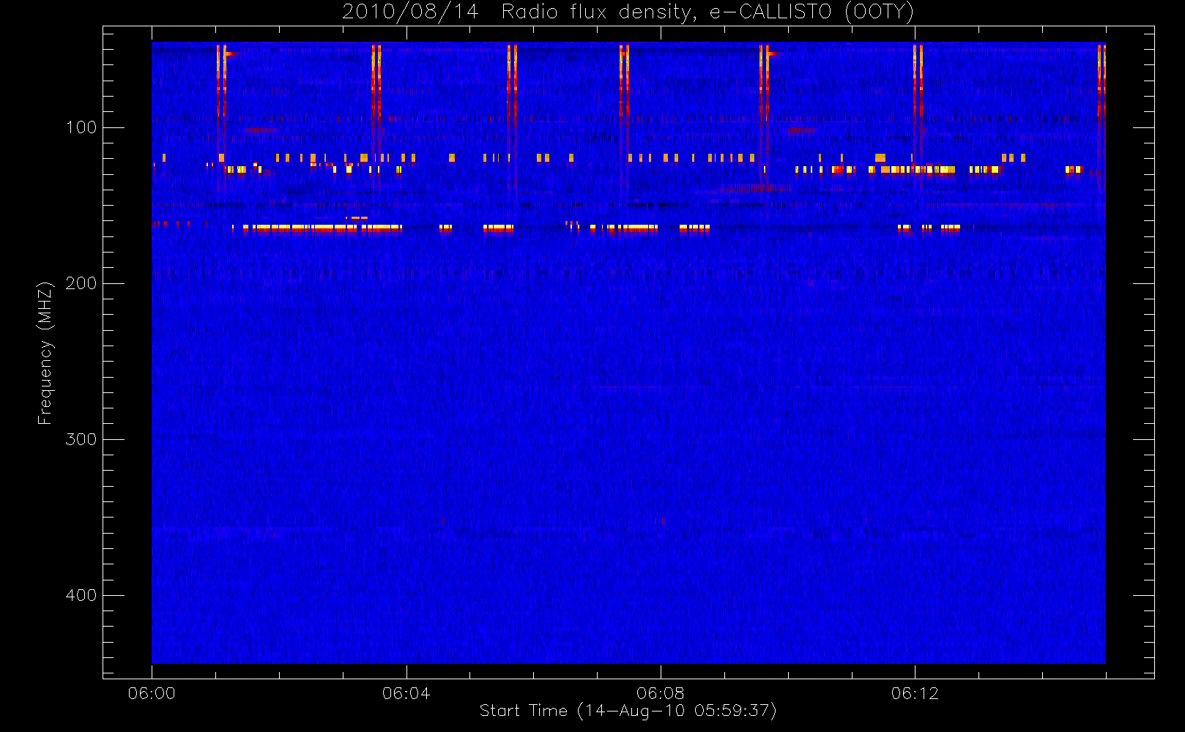Click the 200 MHz frequency tick label
This screenshot has width=1185, height=732.
(x=81, y=283)
